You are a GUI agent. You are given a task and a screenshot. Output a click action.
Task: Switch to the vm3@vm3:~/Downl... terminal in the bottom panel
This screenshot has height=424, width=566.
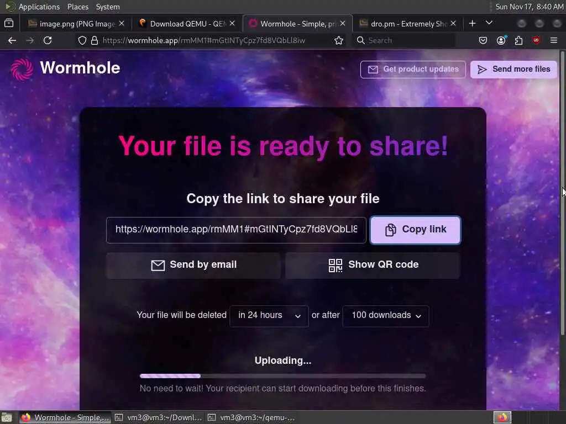coord(159,418)
